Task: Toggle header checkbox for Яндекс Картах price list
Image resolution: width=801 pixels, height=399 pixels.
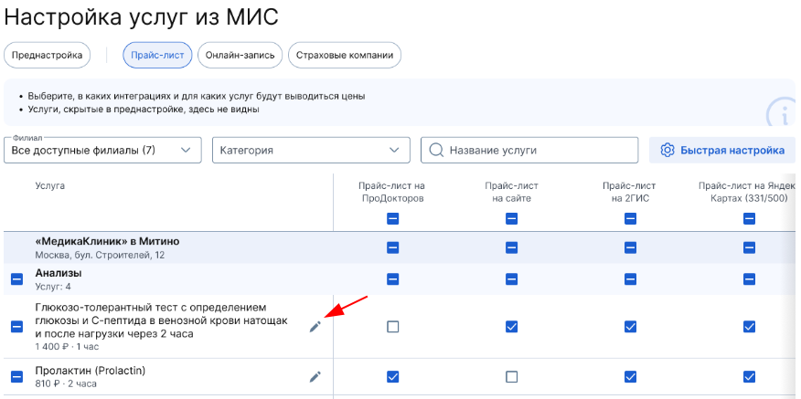Action: click(x=750, y=219)
